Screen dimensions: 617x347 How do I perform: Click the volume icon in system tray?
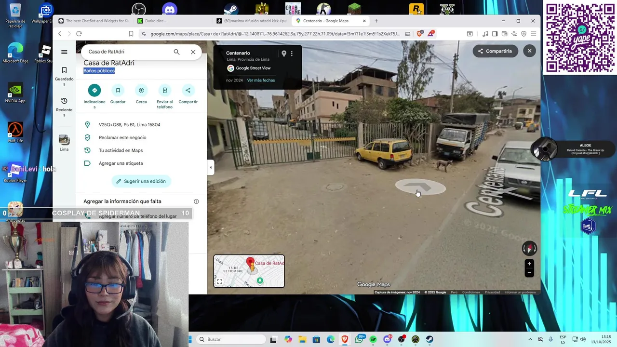coord(583,339)
